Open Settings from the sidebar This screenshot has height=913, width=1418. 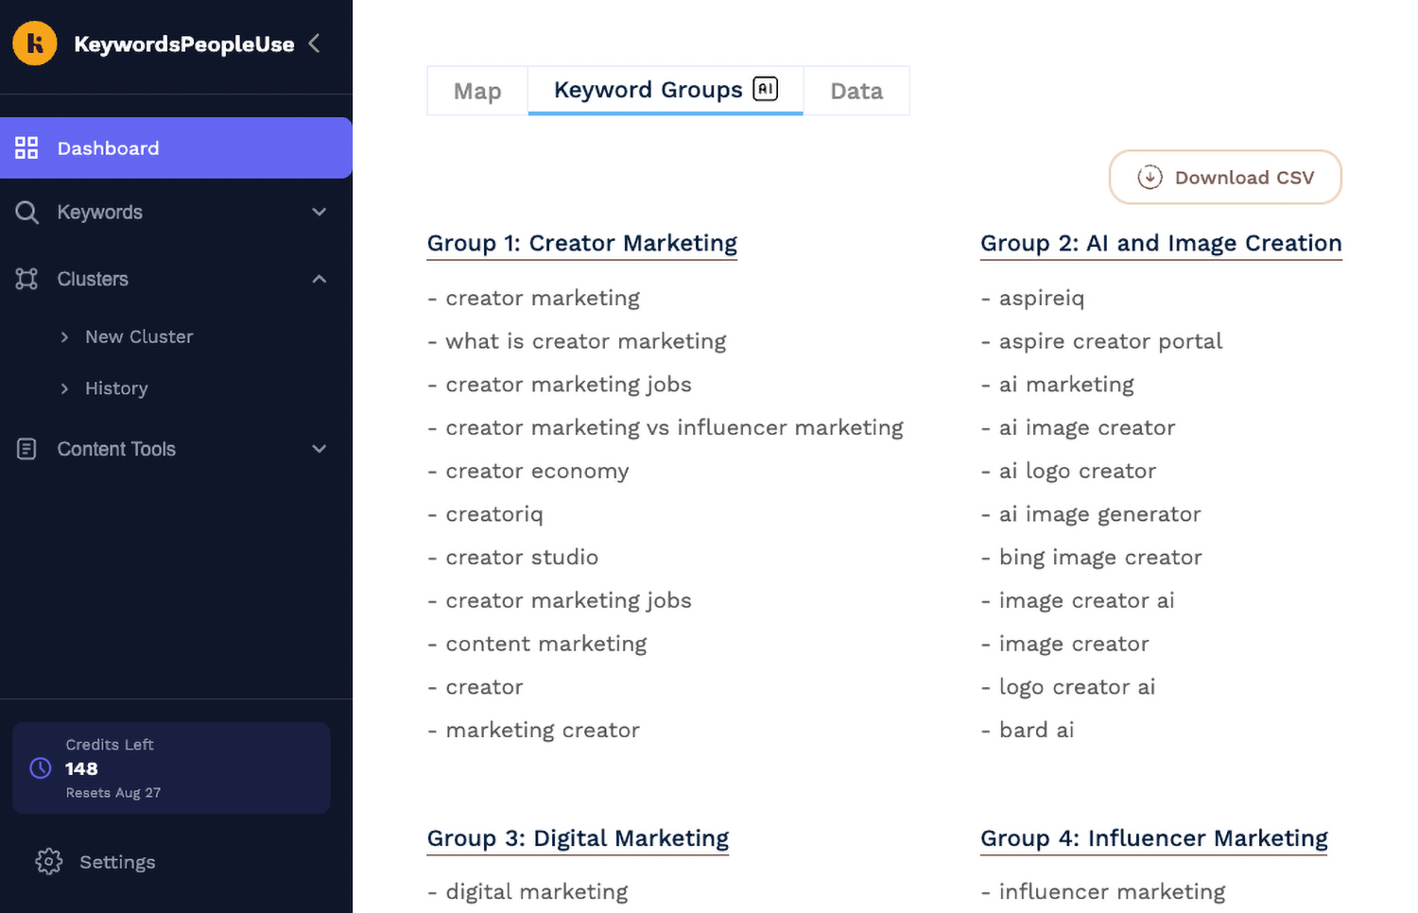click(117, 862)
